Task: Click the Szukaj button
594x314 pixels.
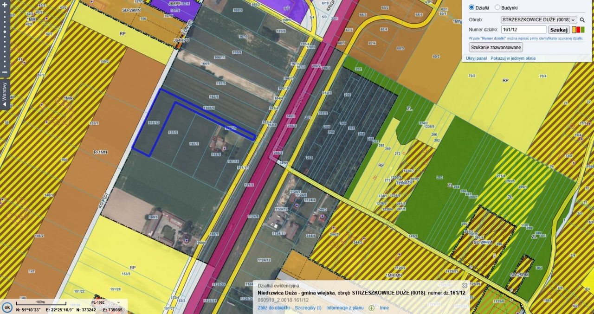Action: point(559,30)
